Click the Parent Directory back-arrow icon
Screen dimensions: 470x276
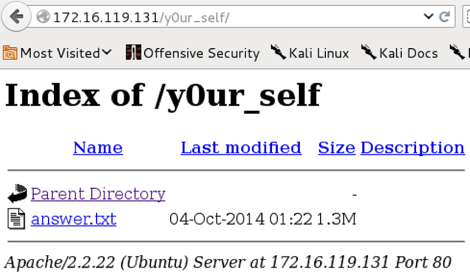[x=17, y=193]
